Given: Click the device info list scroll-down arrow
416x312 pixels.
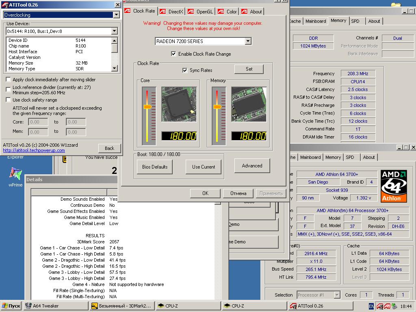Looking at the screenshot, I should coord(114,68).
